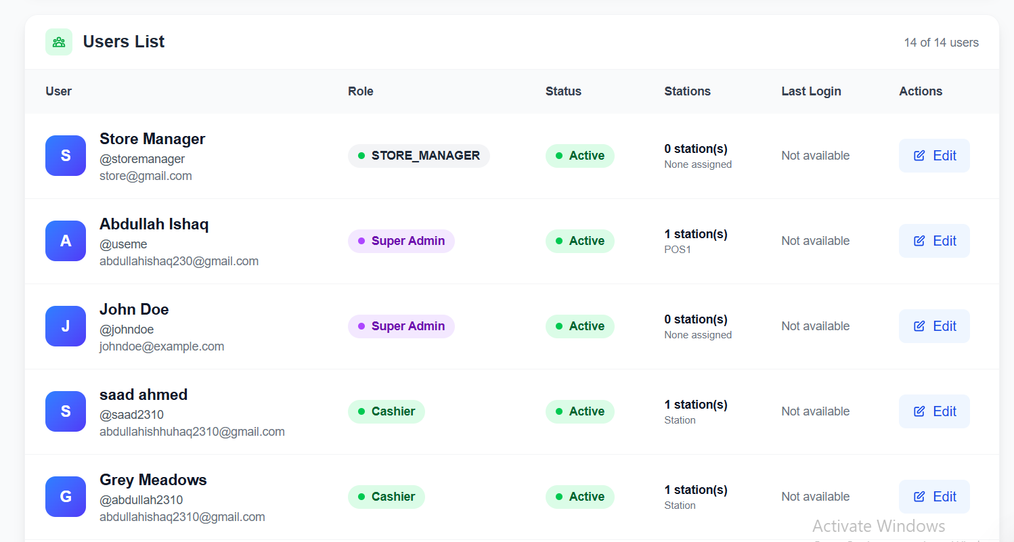Click the Users List group icon

(x=58, y=41)
